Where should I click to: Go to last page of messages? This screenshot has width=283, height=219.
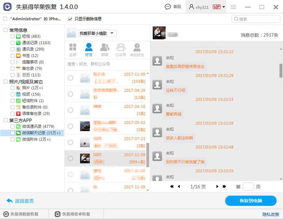point(224,187)
